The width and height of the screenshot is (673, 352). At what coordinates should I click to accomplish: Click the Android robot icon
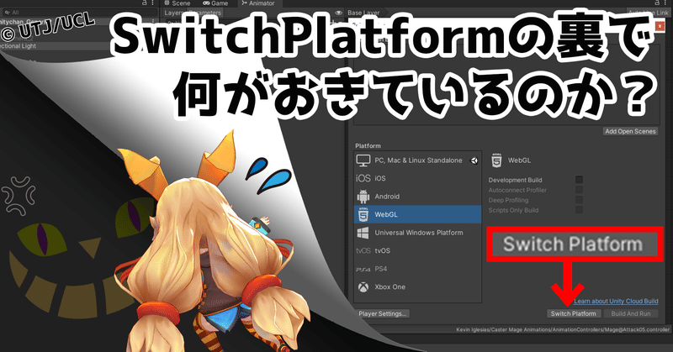click(363, 197)
